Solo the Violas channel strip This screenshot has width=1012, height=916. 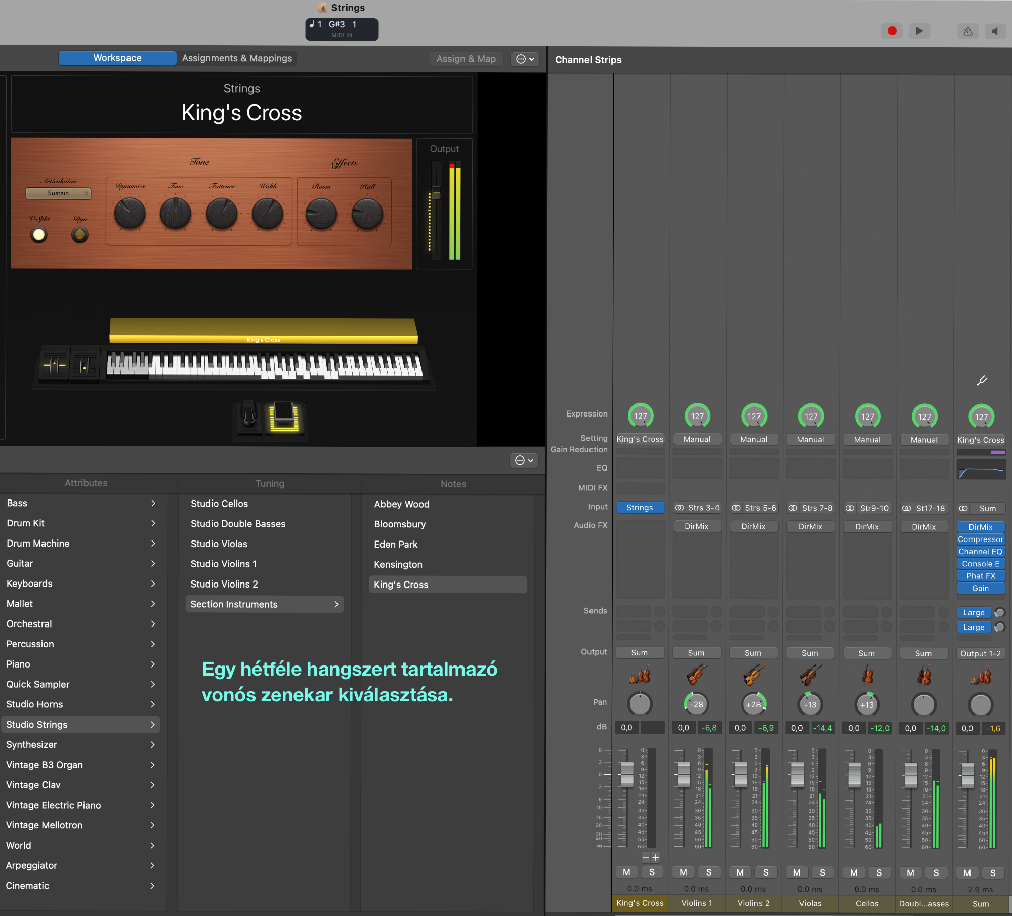[822, 872]
